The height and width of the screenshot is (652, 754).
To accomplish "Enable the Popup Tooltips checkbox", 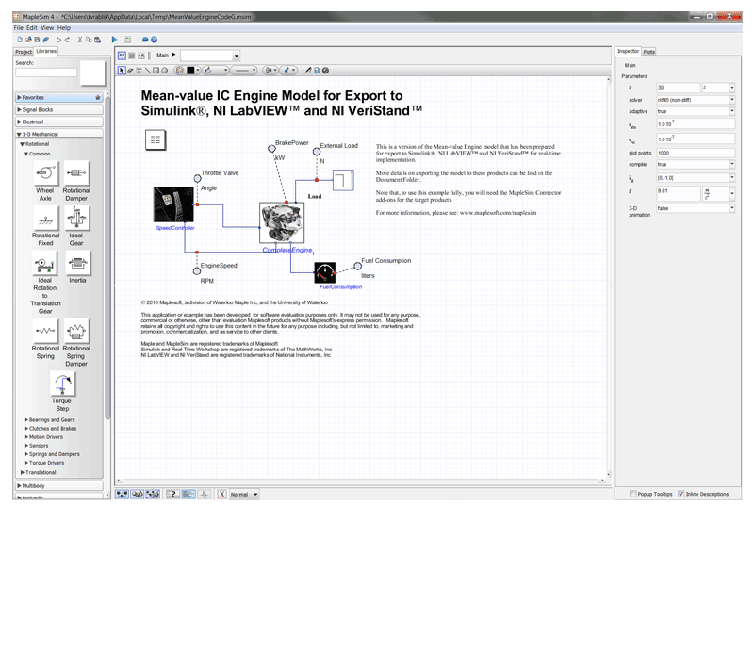I will coord(632,494).
